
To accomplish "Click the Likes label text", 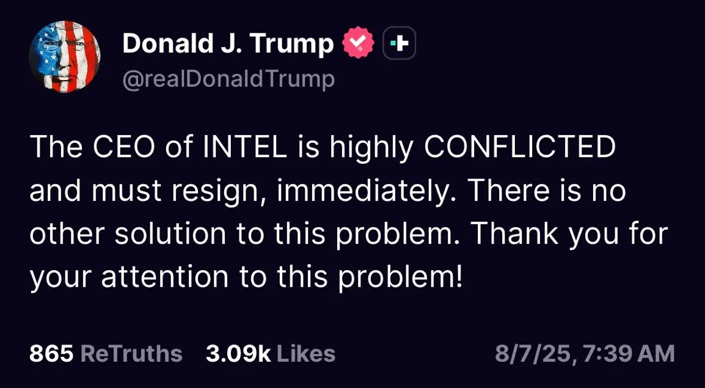I will pos(305,354).
